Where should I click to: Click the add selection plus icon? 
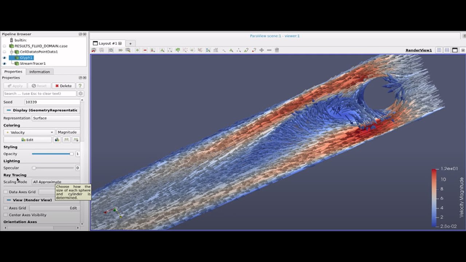[x=261, y=50]
